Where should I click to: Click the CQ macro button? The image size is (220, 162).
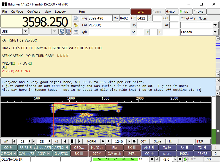[x=9, y=147]
